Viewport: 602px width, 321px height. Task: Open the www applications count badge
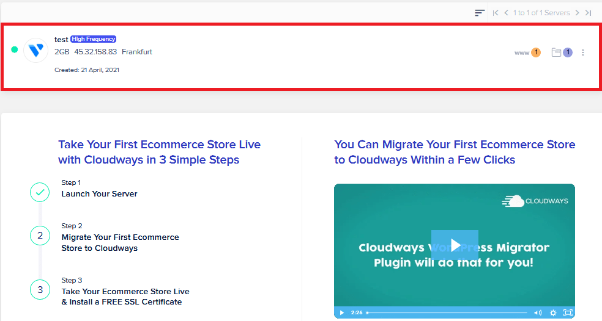tap(536, 52)
